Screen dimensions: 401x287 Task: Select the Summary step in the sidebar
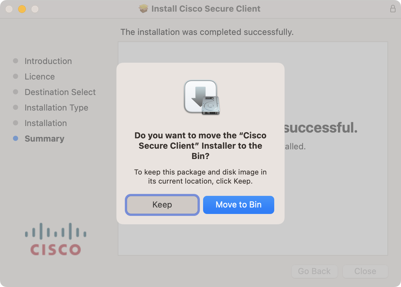(44, 138)
